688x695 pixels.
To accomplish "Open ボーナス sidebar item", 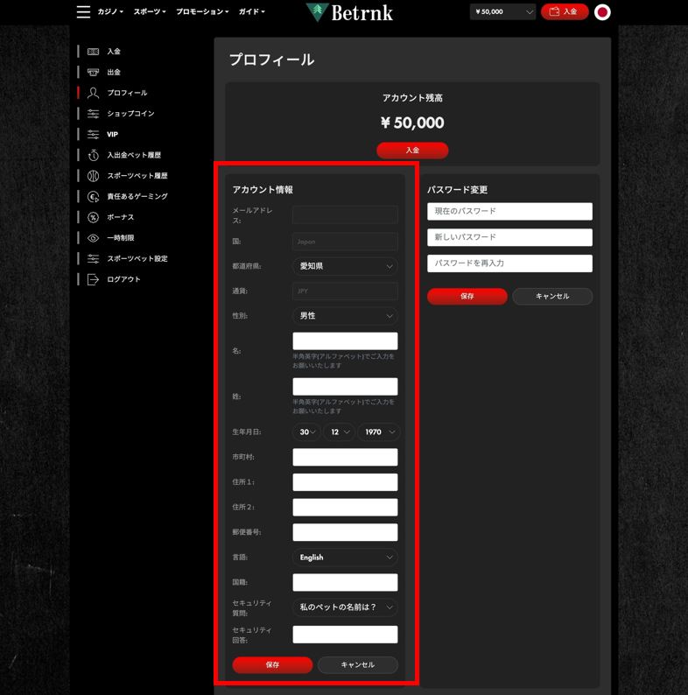I will (121, 217).
